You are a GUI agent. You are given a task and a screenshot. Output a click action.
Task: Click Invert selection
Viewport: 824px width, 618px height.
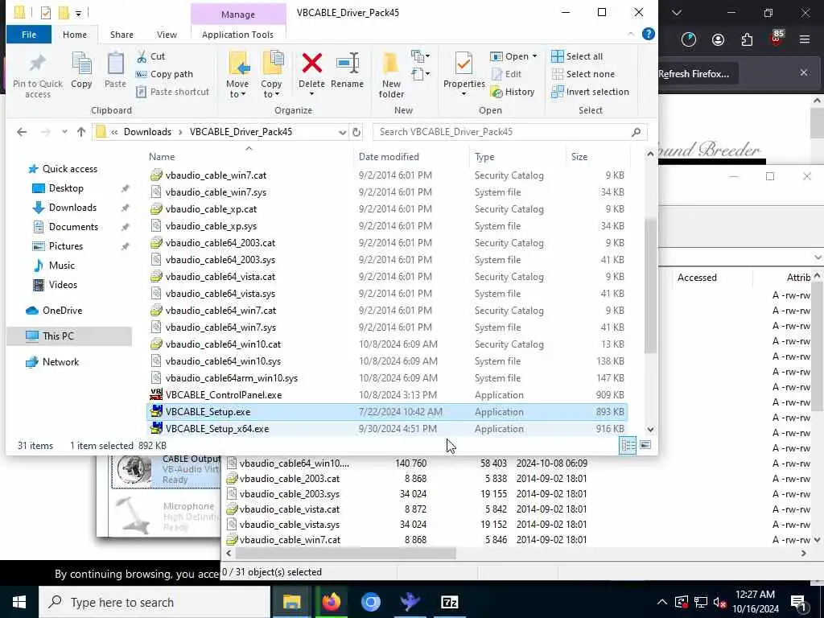pyautogui.click(x=590, y=92)
